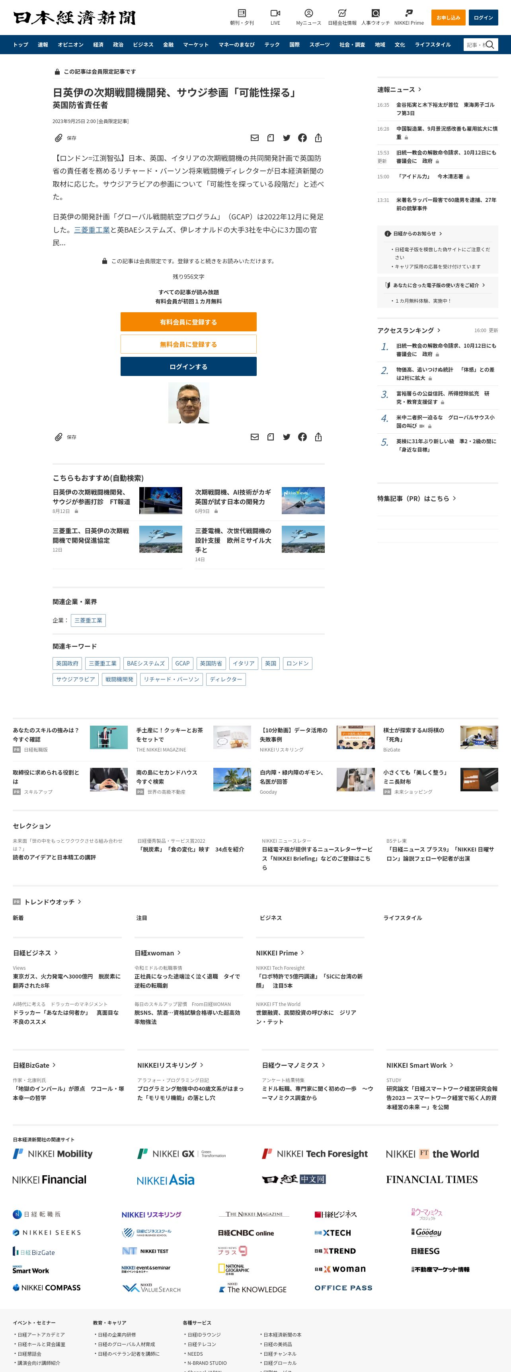The height and width of the screenshot is (1372, 511).
Task: Share on Twitter via bottom icon
Action: point(287,437)
